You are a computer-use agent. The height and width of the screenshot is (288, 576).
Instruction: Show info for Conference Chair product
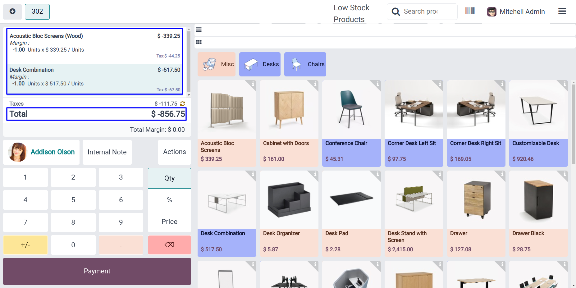coord(377,84)
